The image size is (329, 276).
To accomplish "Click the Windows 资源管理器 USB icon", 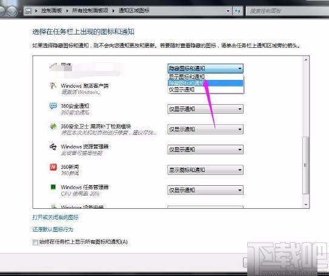I will pos(53,146).
